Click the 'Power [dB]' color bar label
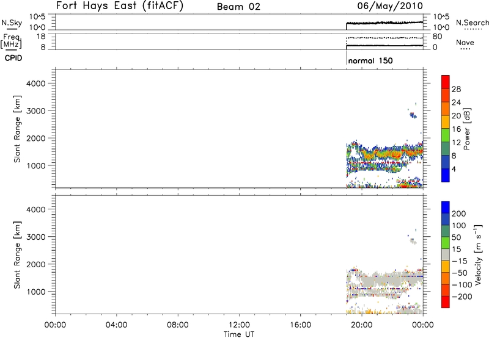 pos(467,129)
